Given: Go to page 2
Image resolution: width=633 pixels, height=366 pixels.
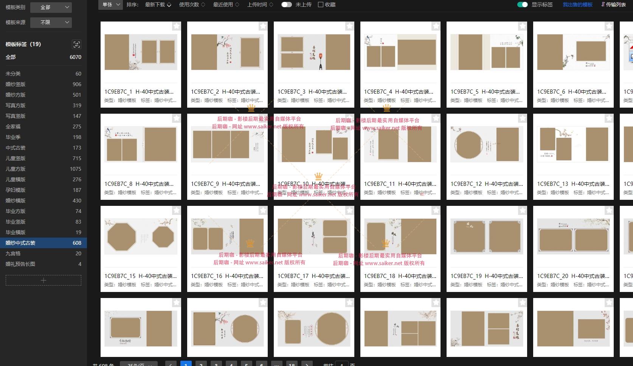Looking at the screenshot, I should coord(201,364).
